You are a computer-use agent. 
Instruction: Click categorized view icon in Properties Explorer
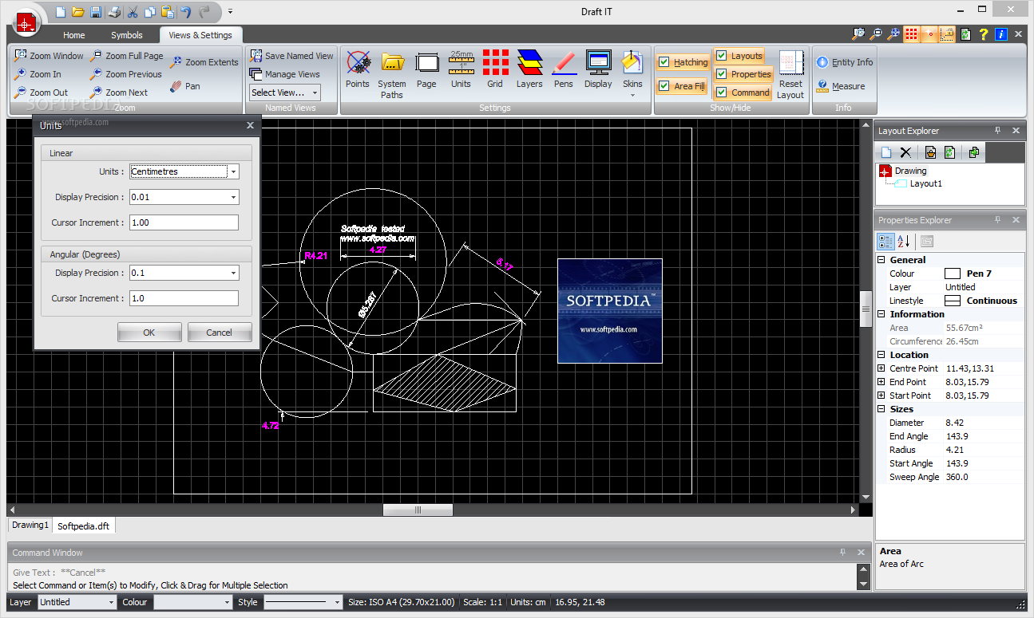pos(885,241)
